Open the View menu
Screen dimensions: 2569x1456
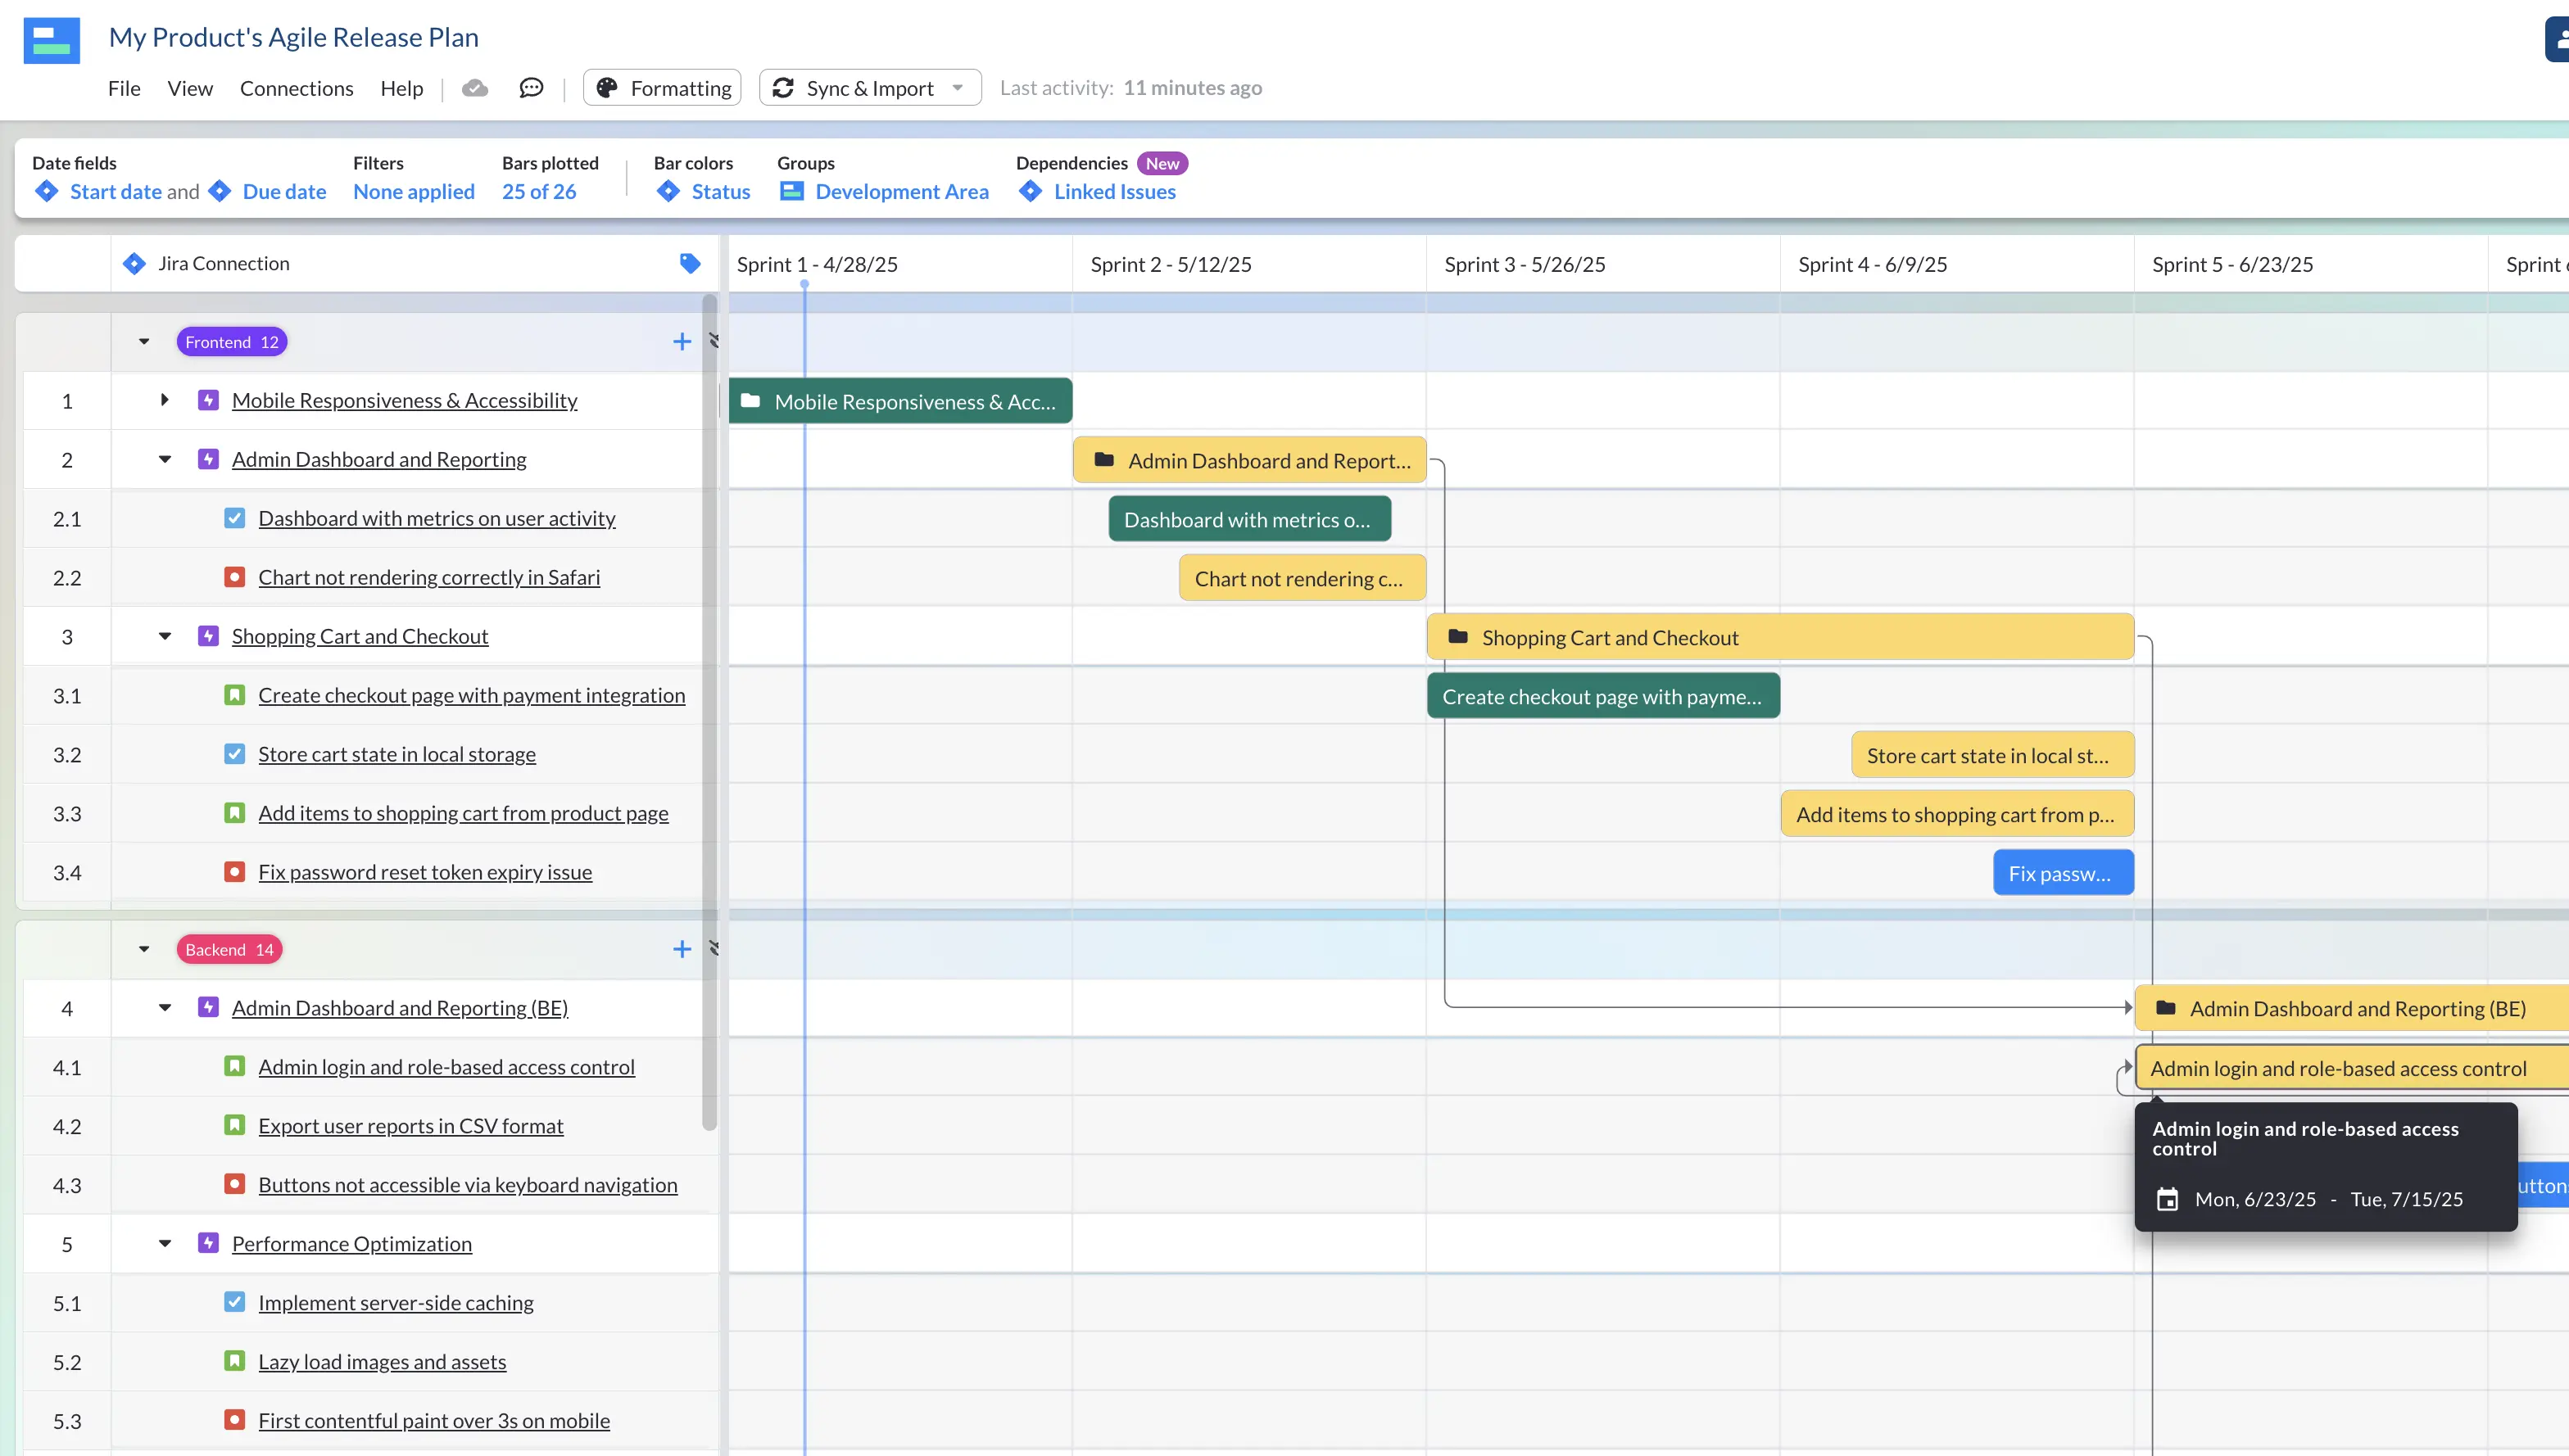(190, 88)
